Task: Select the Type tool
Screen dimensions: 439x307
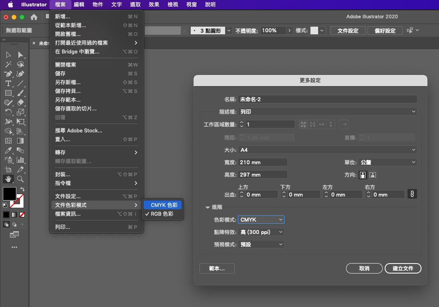Action: [8, 83]
